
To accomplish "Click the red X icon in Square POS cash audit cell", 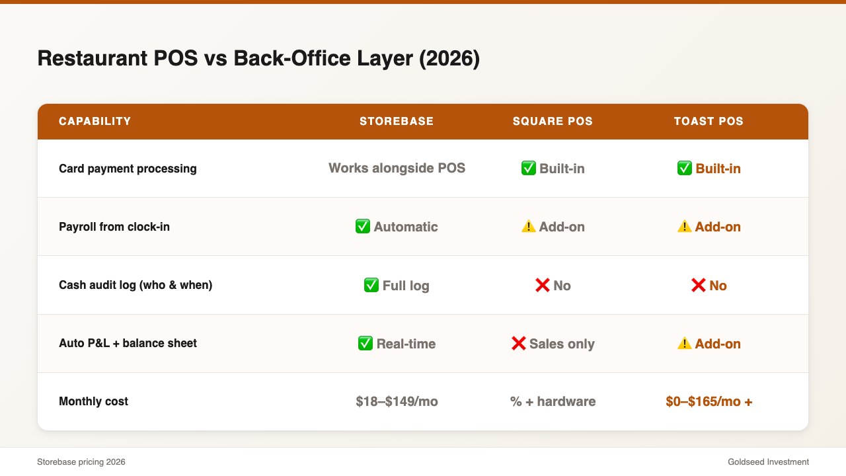I will point(543,285).
